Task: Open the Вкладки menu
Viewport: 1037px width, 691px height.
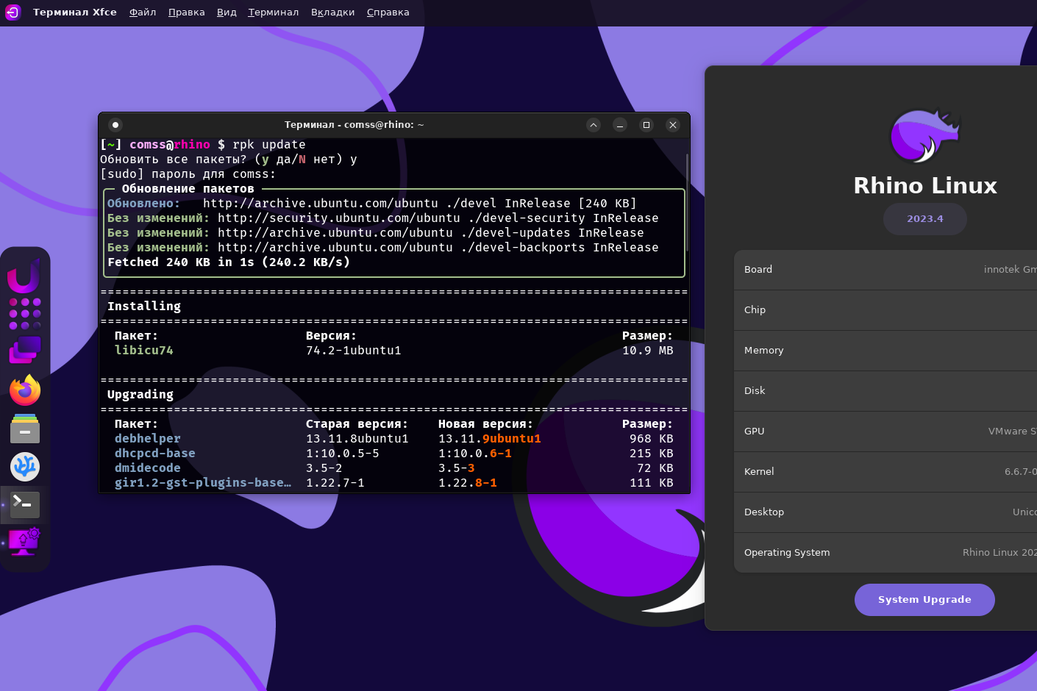Action: click(333, 12)
